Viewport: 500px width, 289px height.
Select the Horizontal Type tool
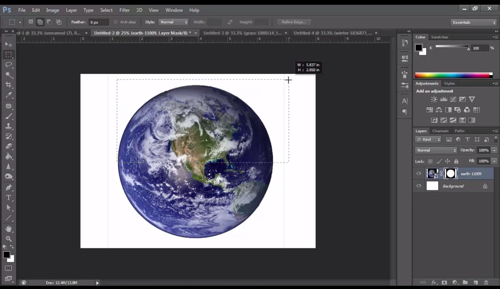(8, 197)
